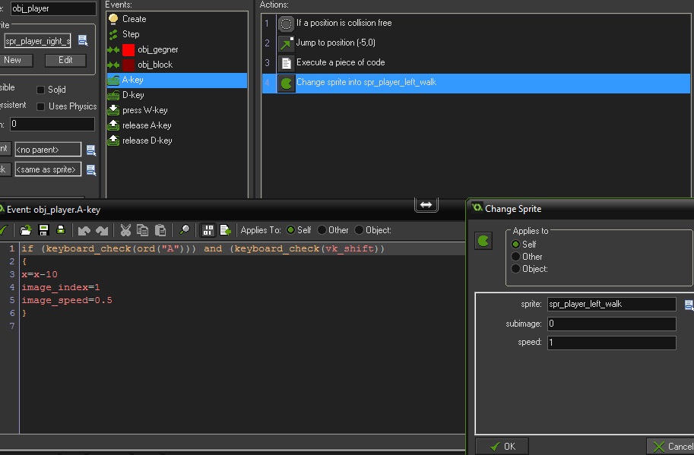Click the paste clipboard icon in code editor
The image size is (694, 455).
(160, 230)
